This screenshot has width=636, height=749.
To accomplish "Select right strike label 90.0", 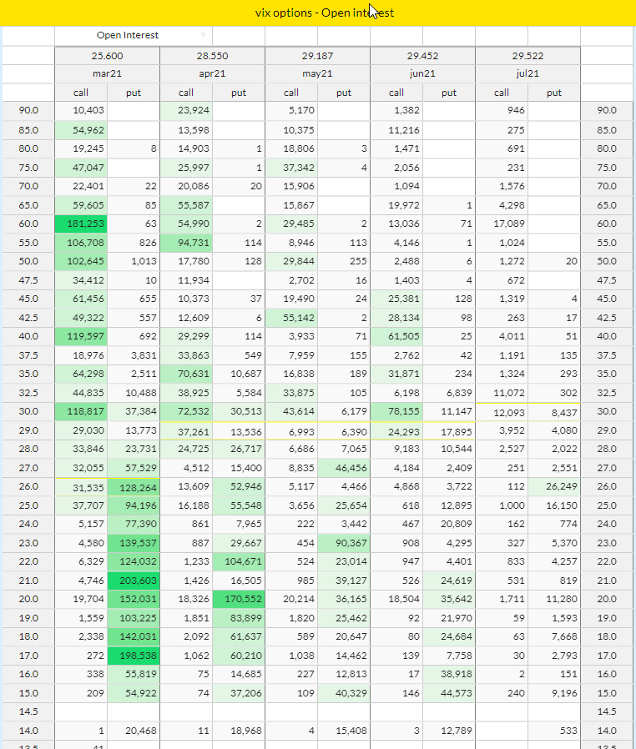I will click(x=607, y=110).
